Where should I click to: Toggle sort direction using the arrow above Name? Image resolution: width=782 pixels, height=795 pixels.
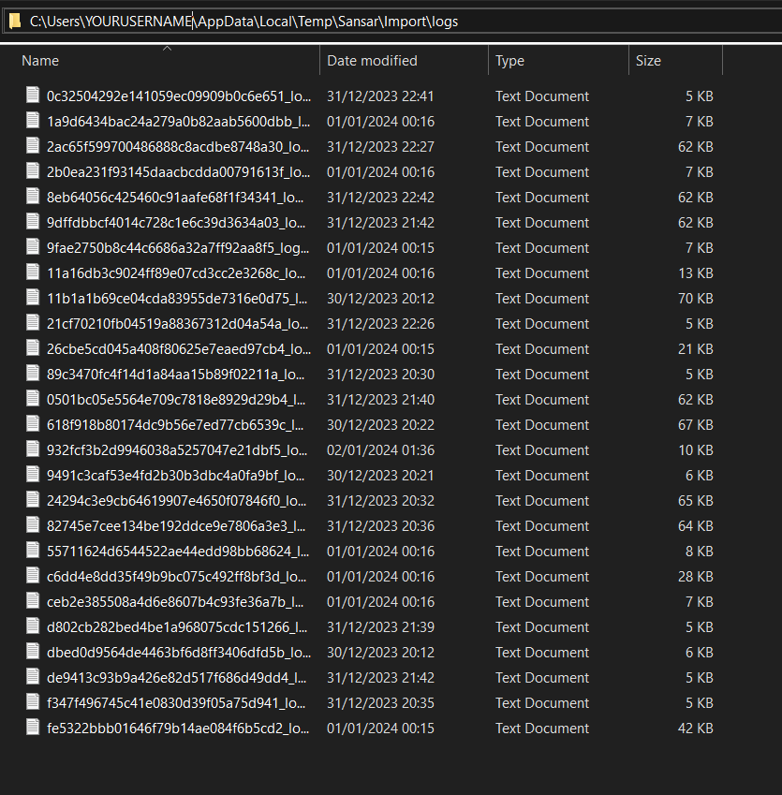pos(167,48)
